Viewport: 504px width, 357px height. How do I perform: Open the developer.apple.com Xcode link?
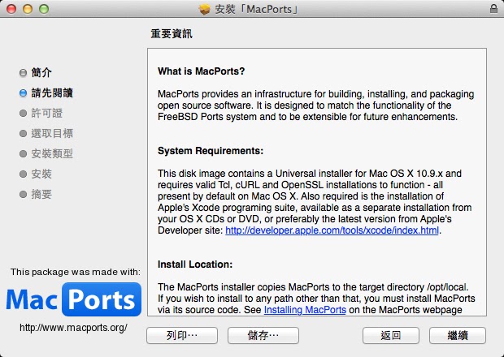[332, 230]
